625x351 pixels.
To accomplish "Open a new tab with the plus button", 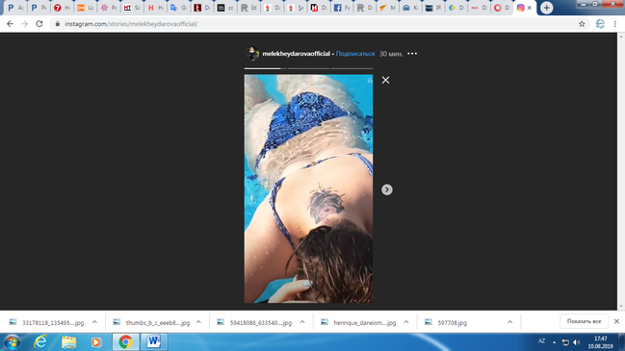I will (x=546, y=8).
